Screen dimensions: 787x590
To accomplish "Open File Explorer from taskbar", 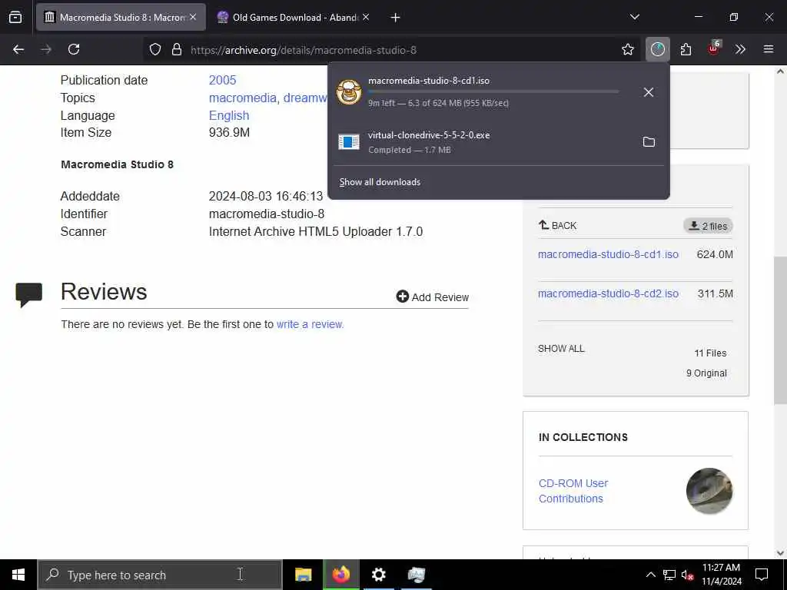I will click(303, 575).
